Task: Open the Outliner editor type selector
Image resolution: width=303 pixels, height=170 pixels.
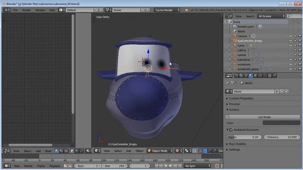Action: pos(229,17)
